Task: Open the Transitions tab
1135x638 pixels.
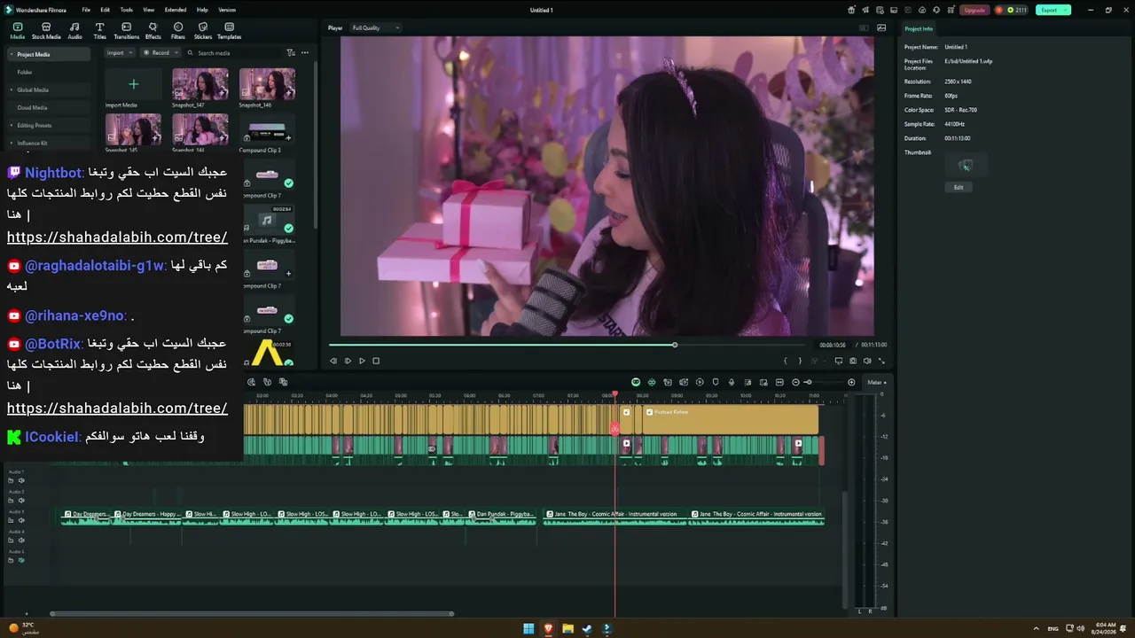Action: click(126, 31)
